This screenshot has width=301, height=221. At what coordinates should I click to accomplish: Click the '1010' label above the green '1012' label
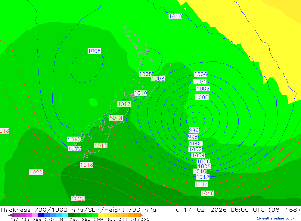click(x=141, y=93)
